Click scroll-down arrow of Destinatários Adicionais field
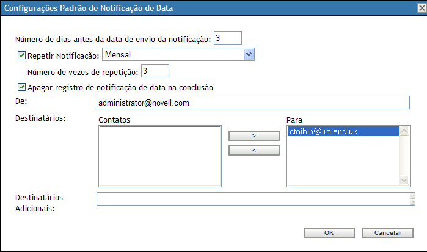The width and height of the screenshot is (427, 252). [412, 202]
